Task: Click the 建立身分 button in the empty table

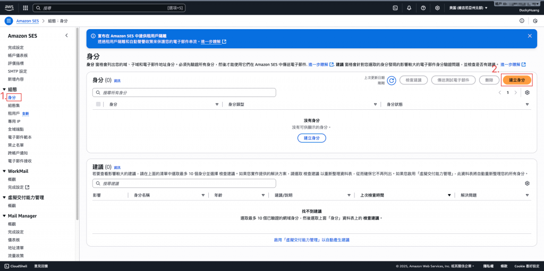Action: click(x=311, y=138)
